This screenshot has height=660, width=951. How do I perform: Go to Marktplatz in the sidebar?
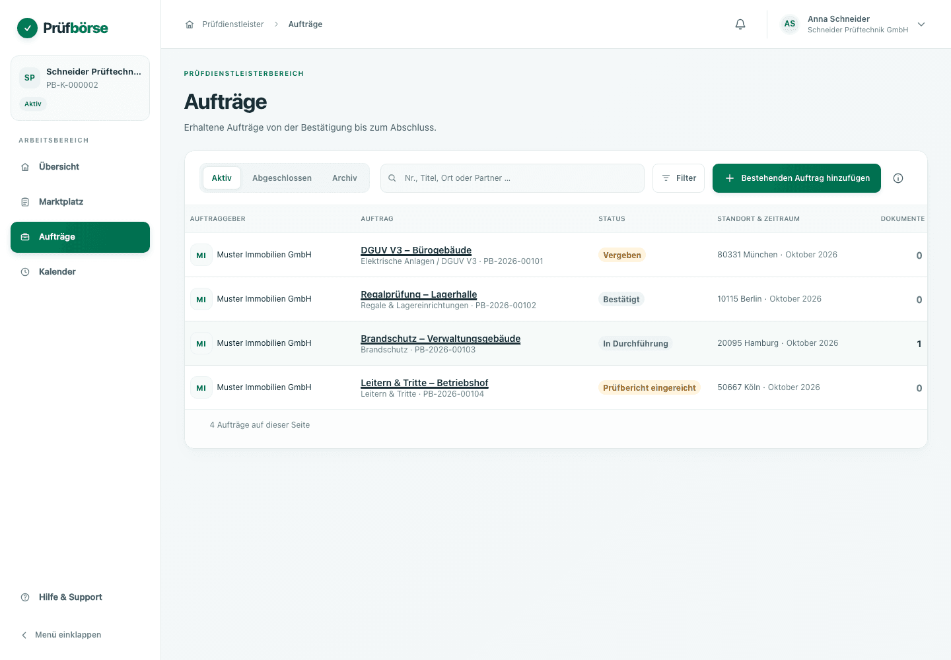80,202
